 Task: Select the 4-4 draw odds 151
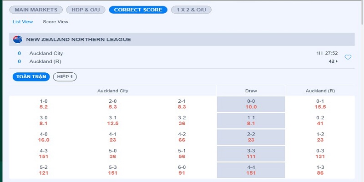click(251, 170)
